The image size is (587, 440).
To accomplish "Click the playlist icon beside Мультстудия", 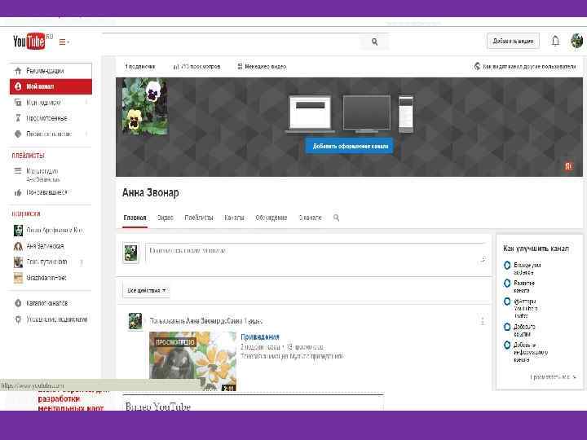I will (x=18, y=171).
